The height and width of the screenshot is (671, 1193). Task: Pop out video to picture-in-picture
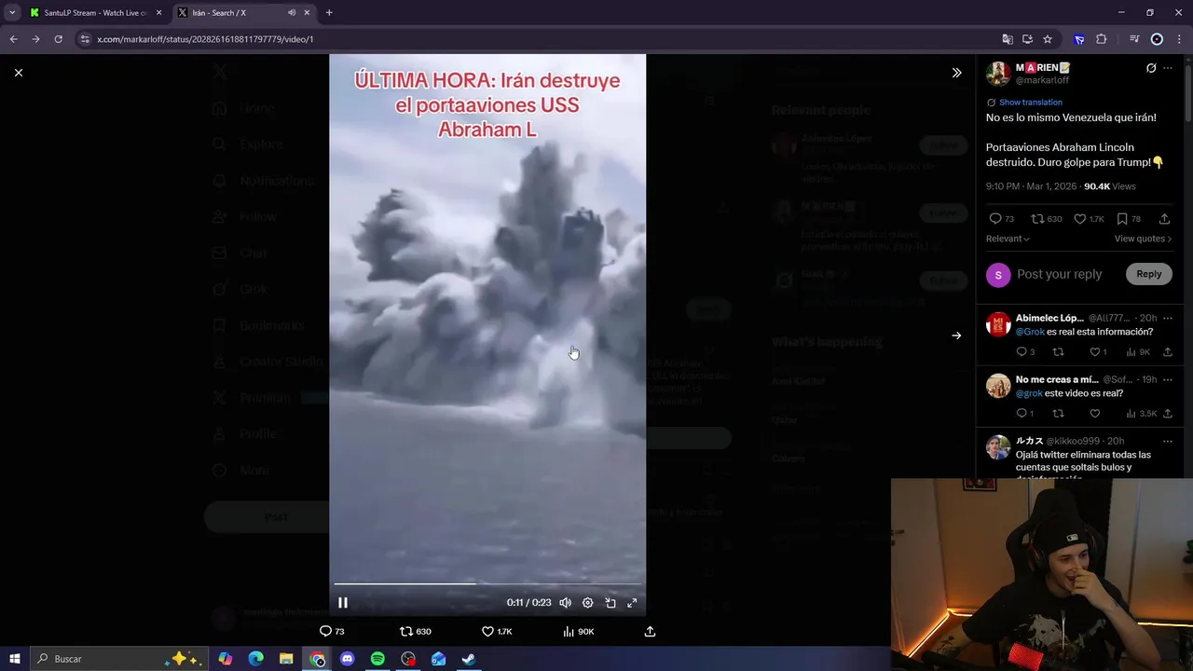click(610, 603)
